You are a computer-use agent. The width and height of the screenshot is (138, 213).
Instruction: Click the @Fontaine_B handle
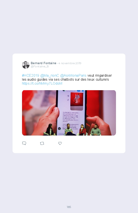click(40, 66)
